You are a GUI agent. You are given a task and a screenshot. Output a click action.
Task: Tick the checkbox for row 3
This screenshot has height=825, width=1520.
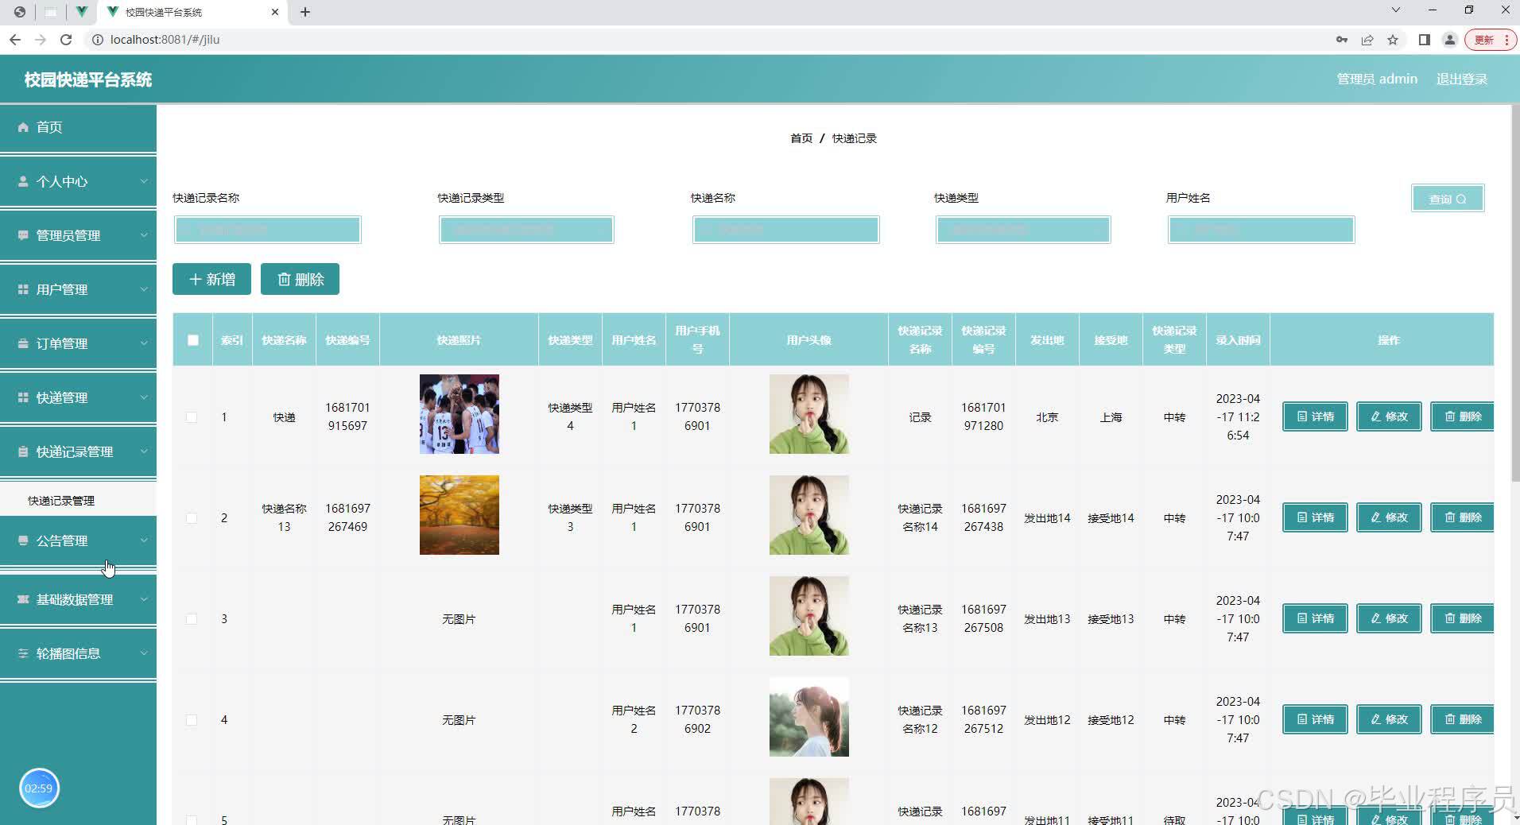pyautogui.click(x=192, y=619)
